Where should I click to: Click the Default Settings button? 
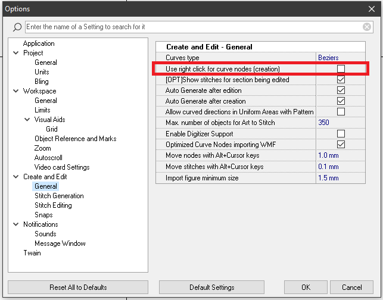(x=211, y=287)
